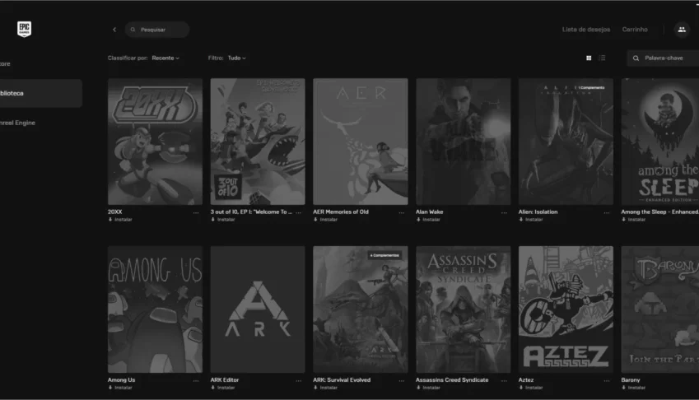Open the three-dot menu for AER Memories of Old
Screen dimensions: 699x400
[401, 213]
